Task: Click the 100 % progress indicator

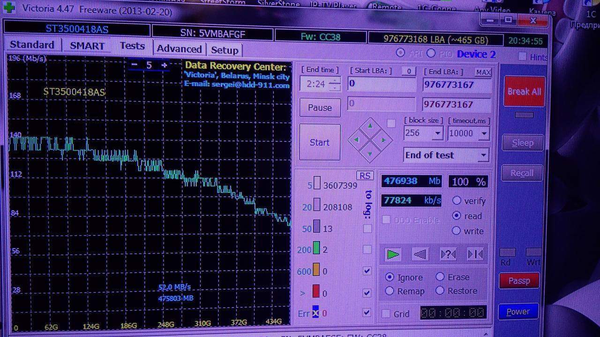Action: pos(468,182)
